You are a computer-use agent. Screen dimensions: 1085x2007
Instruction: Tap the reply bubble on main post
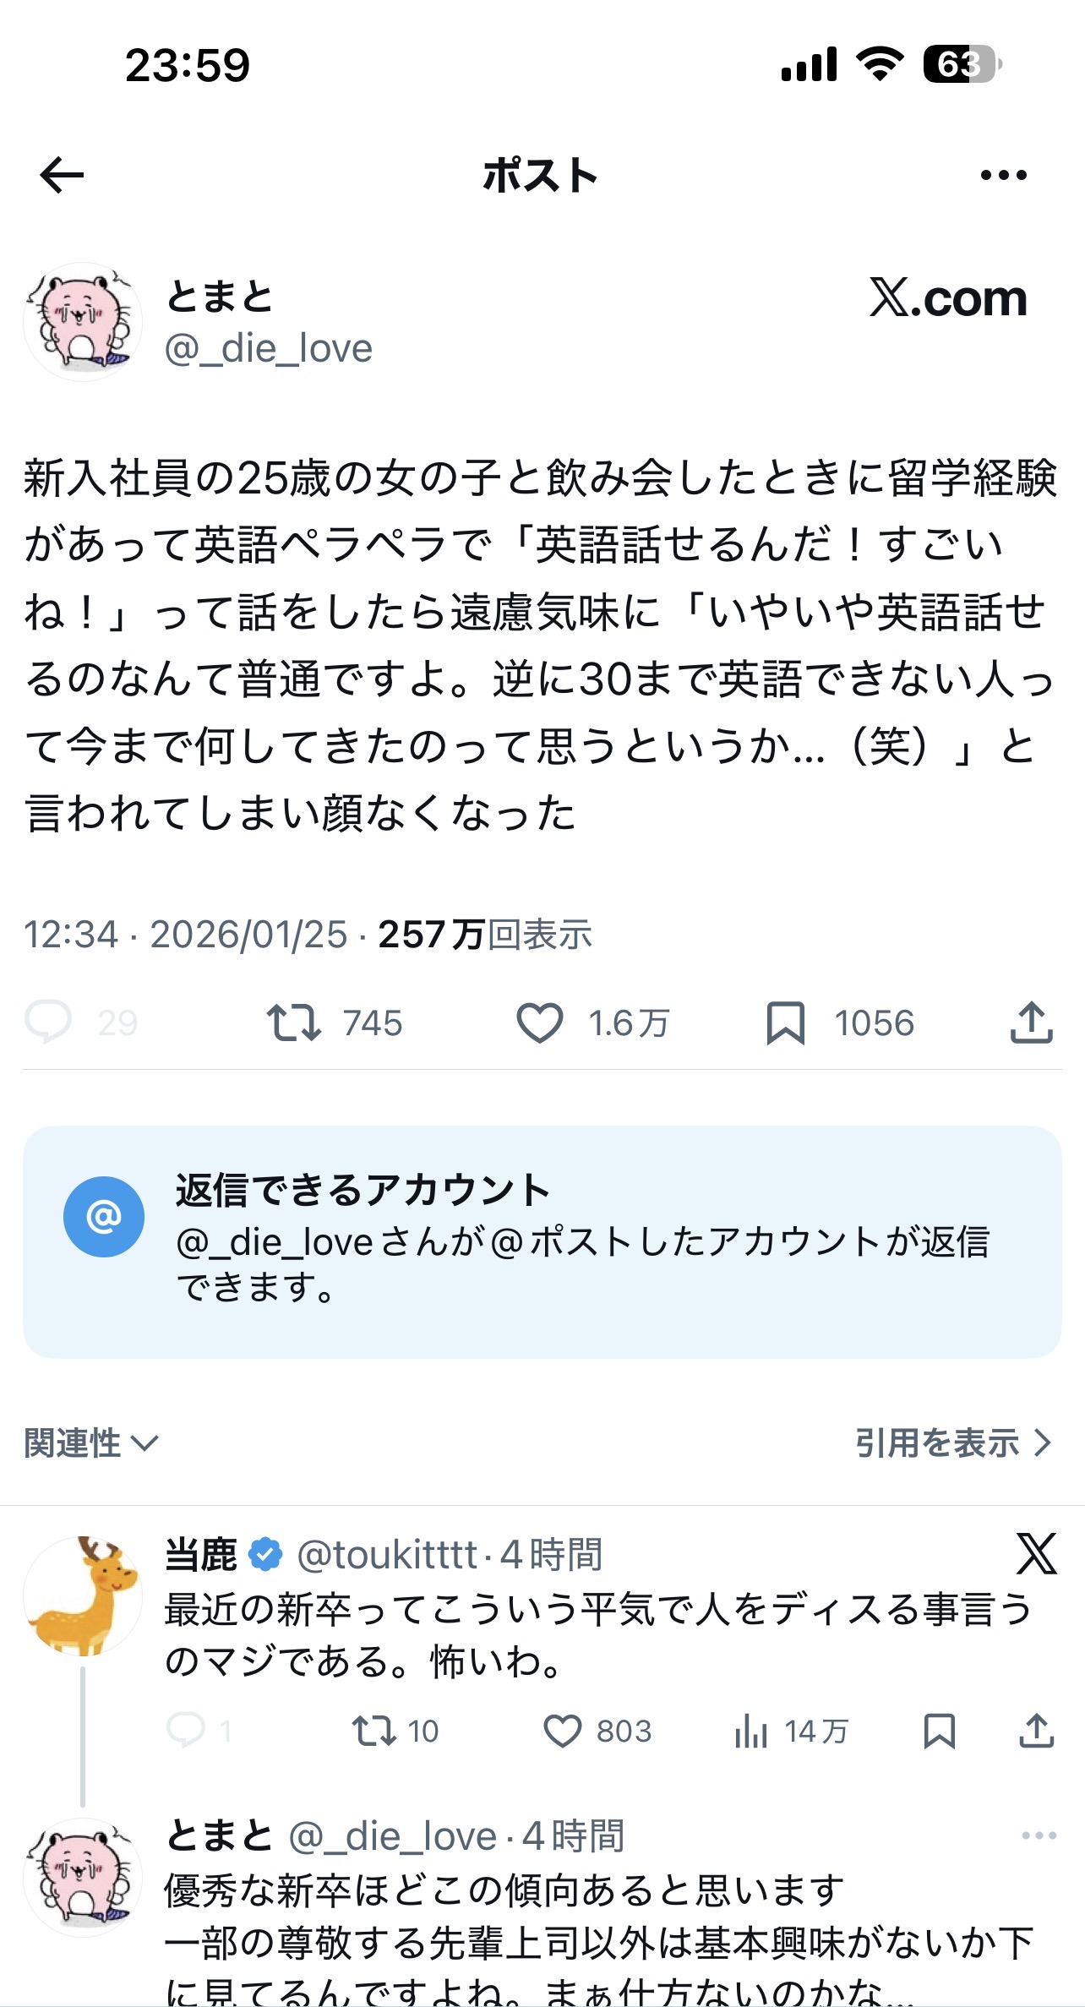tap(48, 1023)
